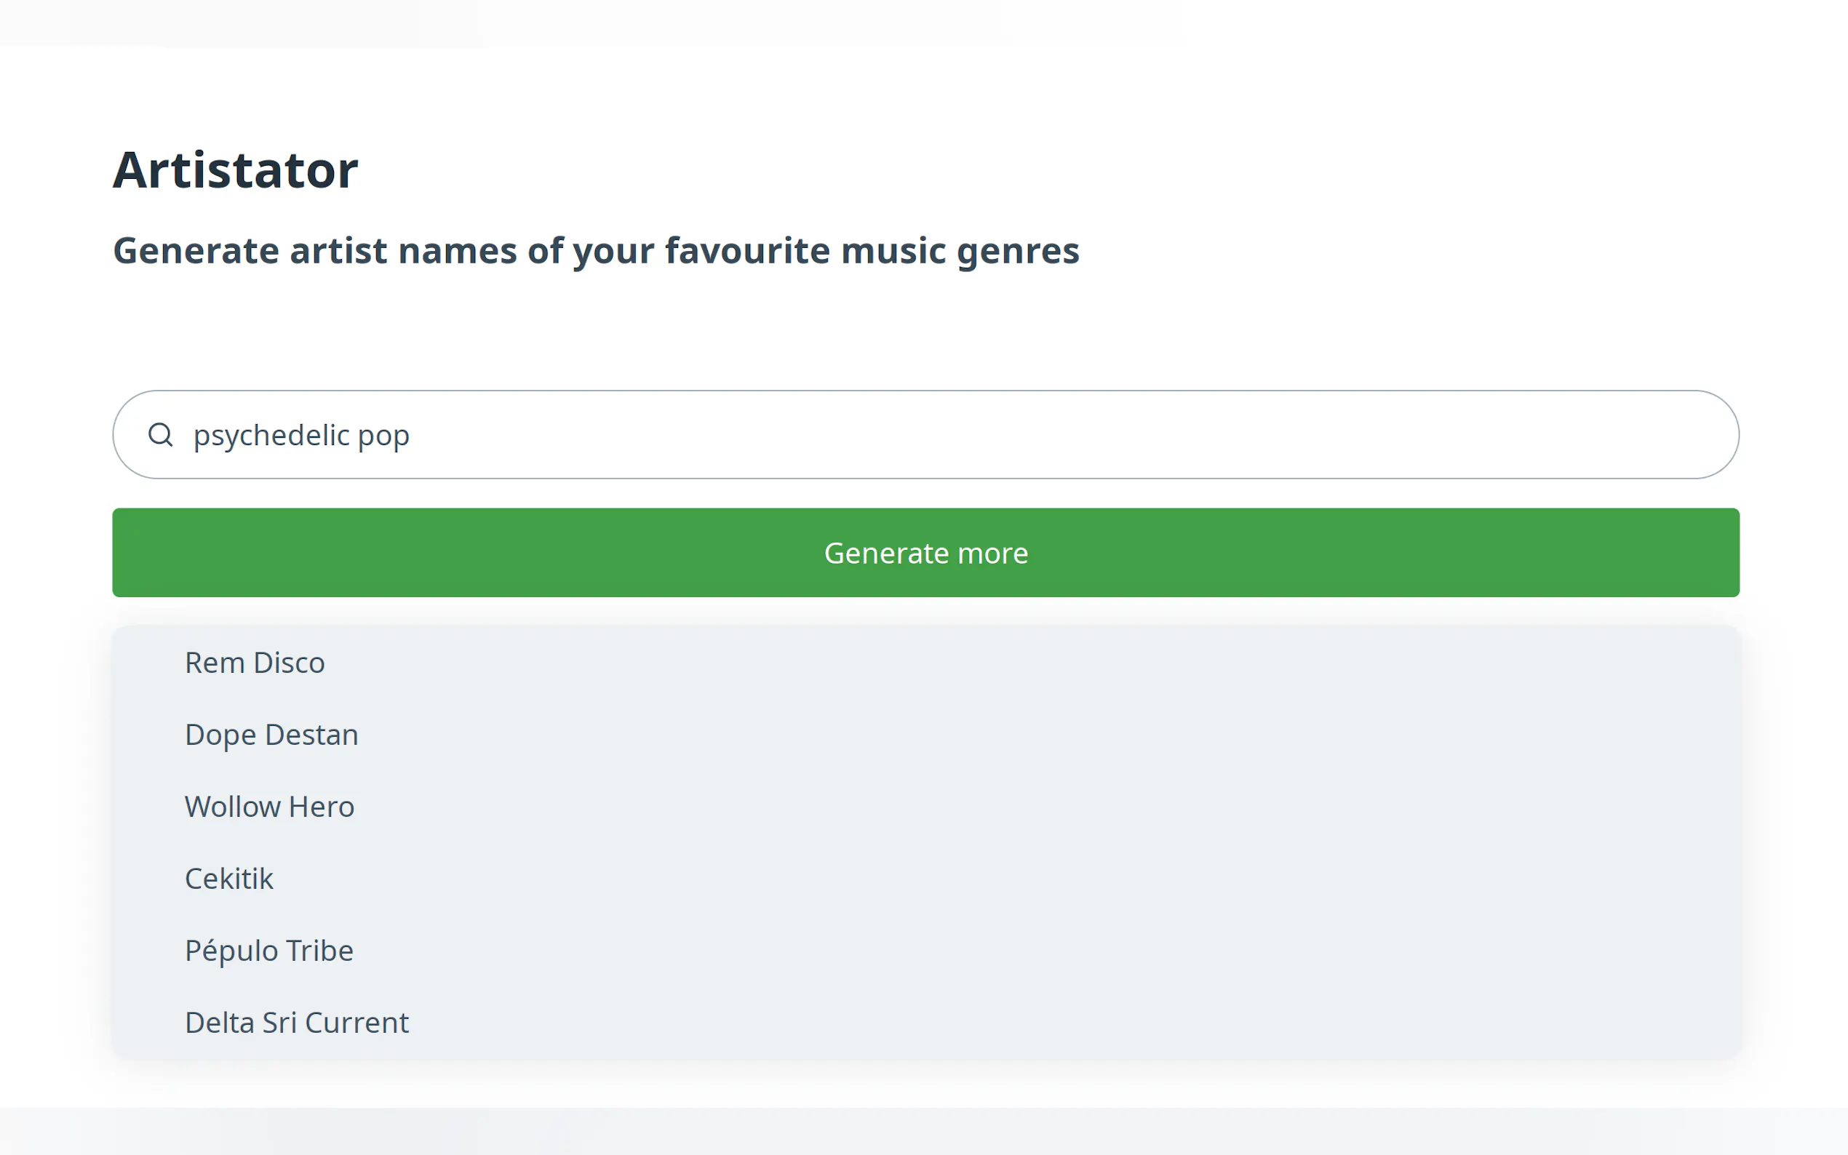The width and height of the screenshot is (1848, 1155).
Task: Select Cekitik in the generated list
Action: pos(228,879)
